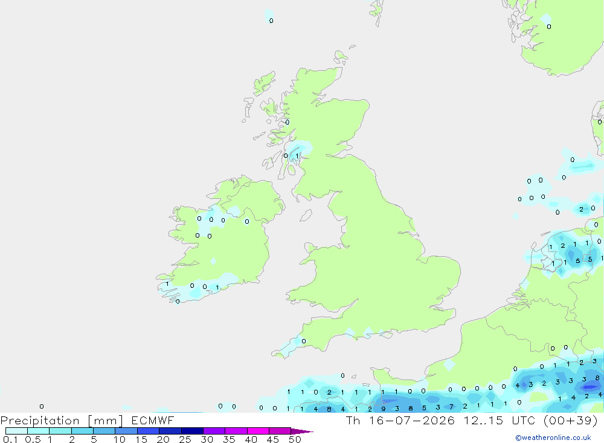The height and width of the screenshot is (443, 604).
Task: Click the over-50 mm arrow tip
Action: (x=302, y=431)
